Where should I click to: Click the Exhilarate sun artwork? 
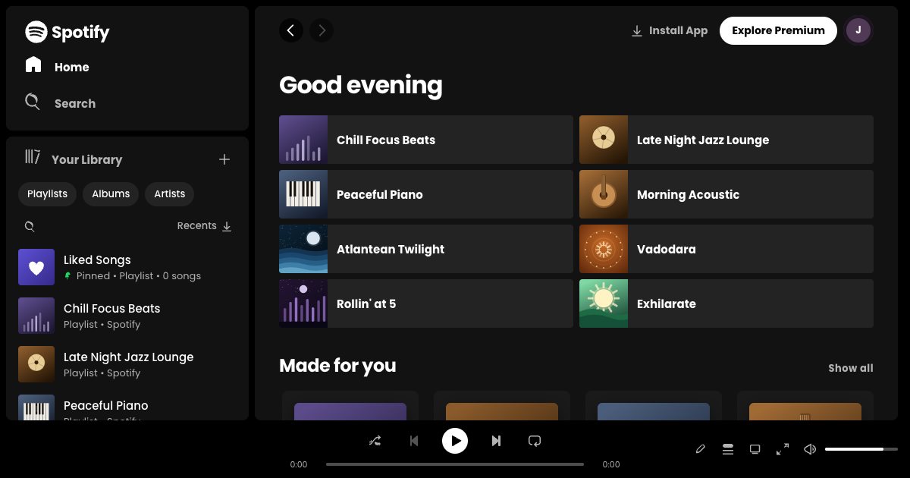604,303
